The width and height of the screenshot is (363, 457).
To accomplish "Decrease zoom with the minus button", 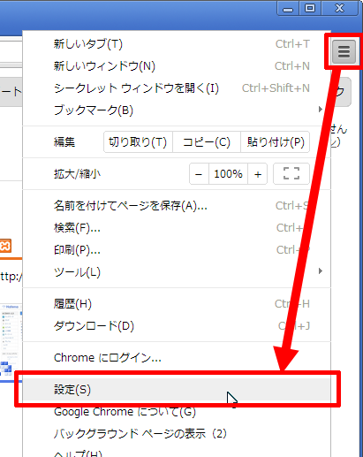I will (199, 174).
